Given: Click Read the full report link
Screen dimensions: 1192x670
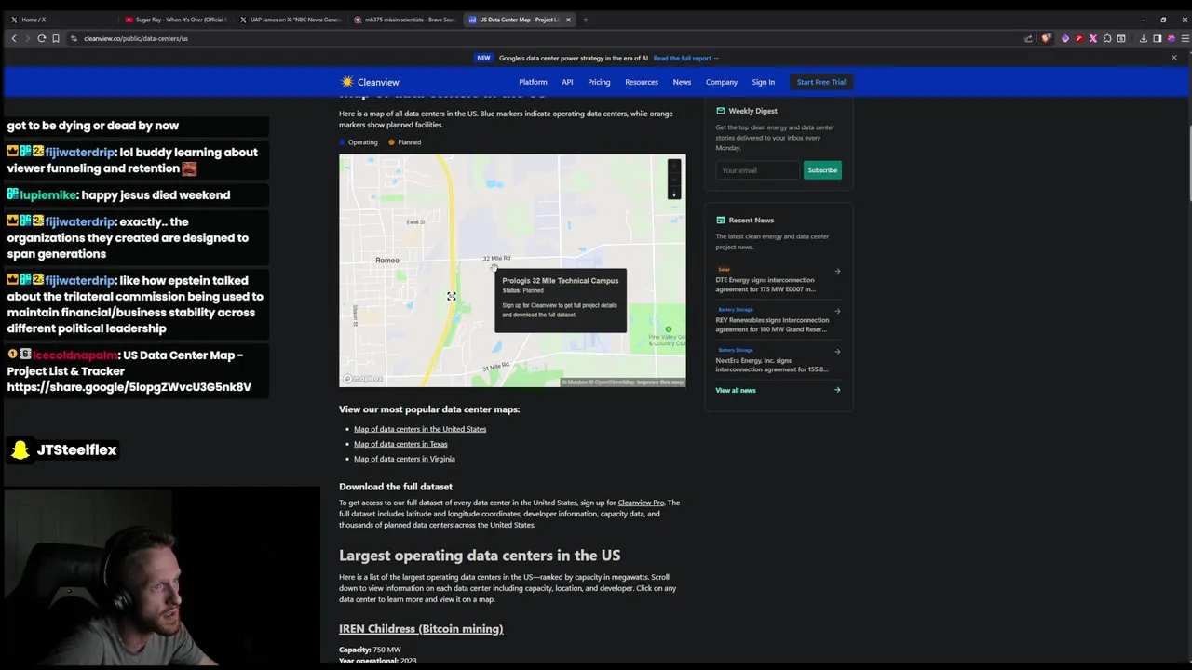Looking at the screenshot, I should tap(686, 58).
